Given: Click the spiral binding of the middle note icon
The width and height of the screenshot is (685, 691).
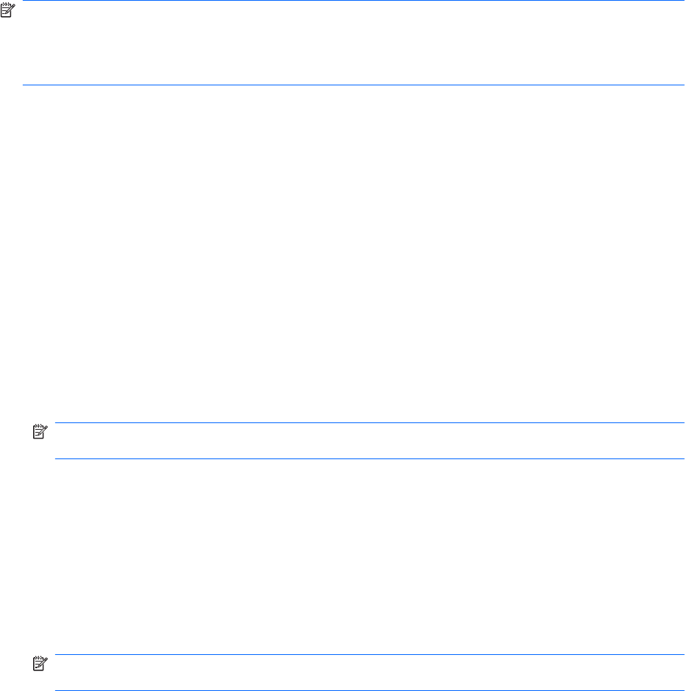Looking at the screenshot, I should pyautogui.click(x=38, y=425).
